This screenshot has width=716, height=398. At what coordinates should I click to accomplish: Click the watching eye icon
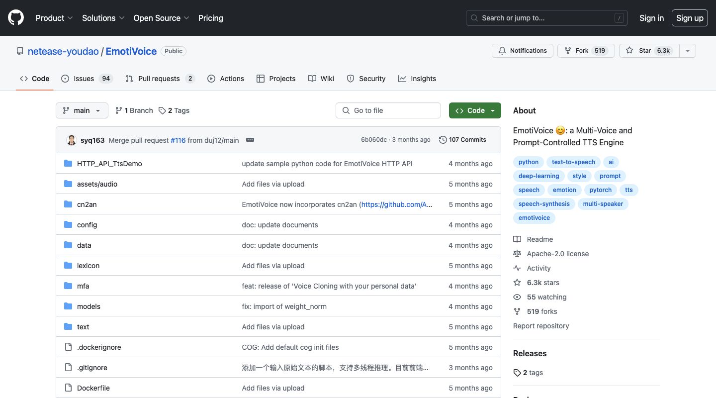point(517,297)
